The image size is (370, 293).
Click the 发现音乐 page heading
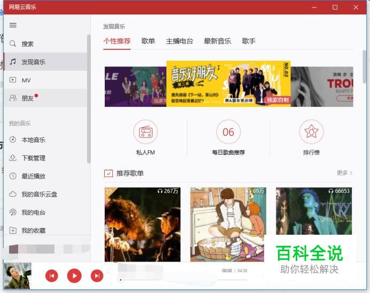[114, 26]
